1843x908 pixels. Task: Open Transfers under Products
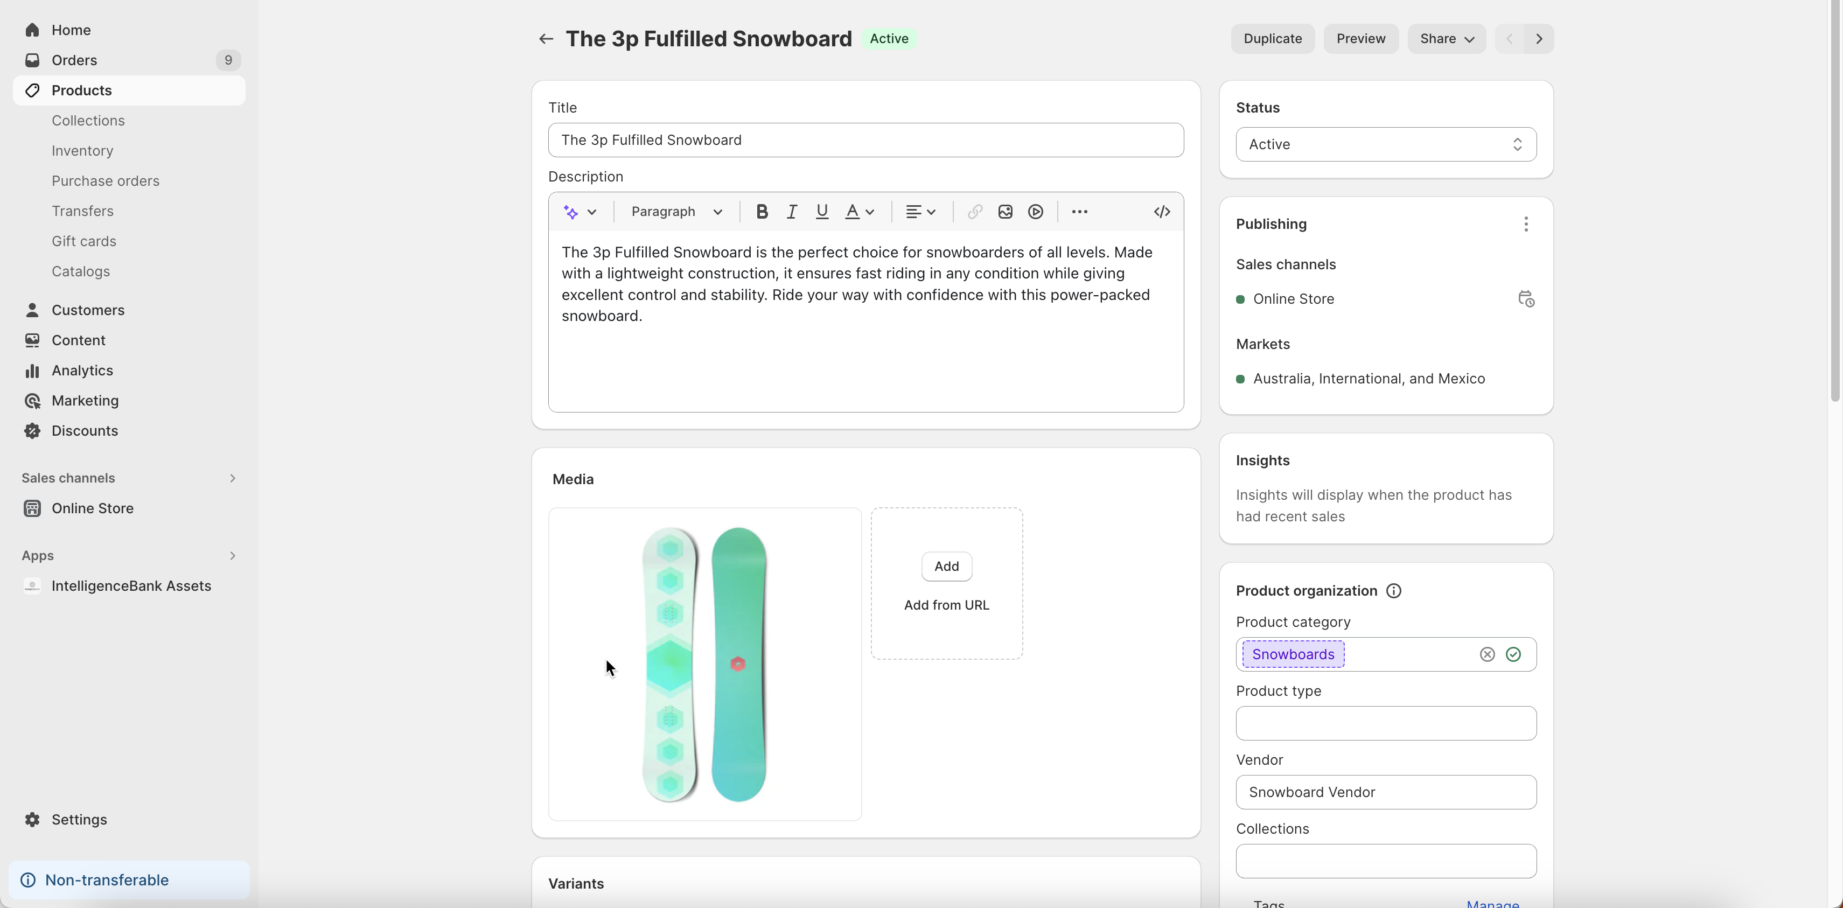(82, 211)
